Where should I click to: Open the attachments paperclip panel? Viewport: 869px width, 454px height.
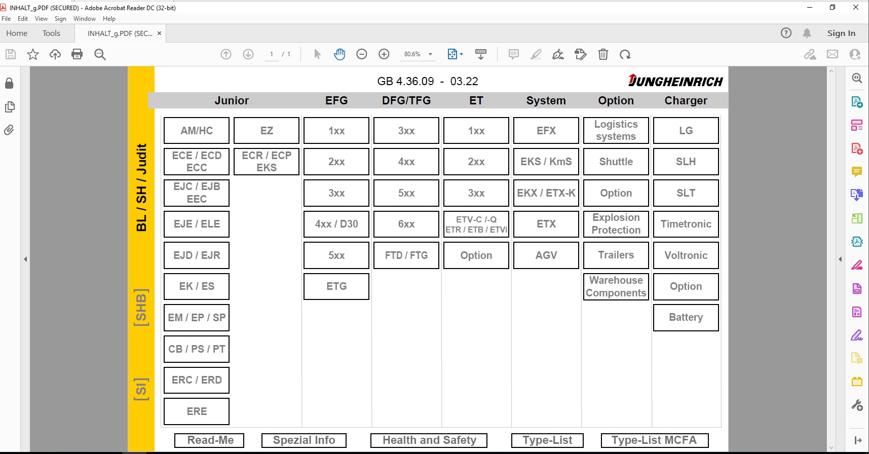pos(9,130)
